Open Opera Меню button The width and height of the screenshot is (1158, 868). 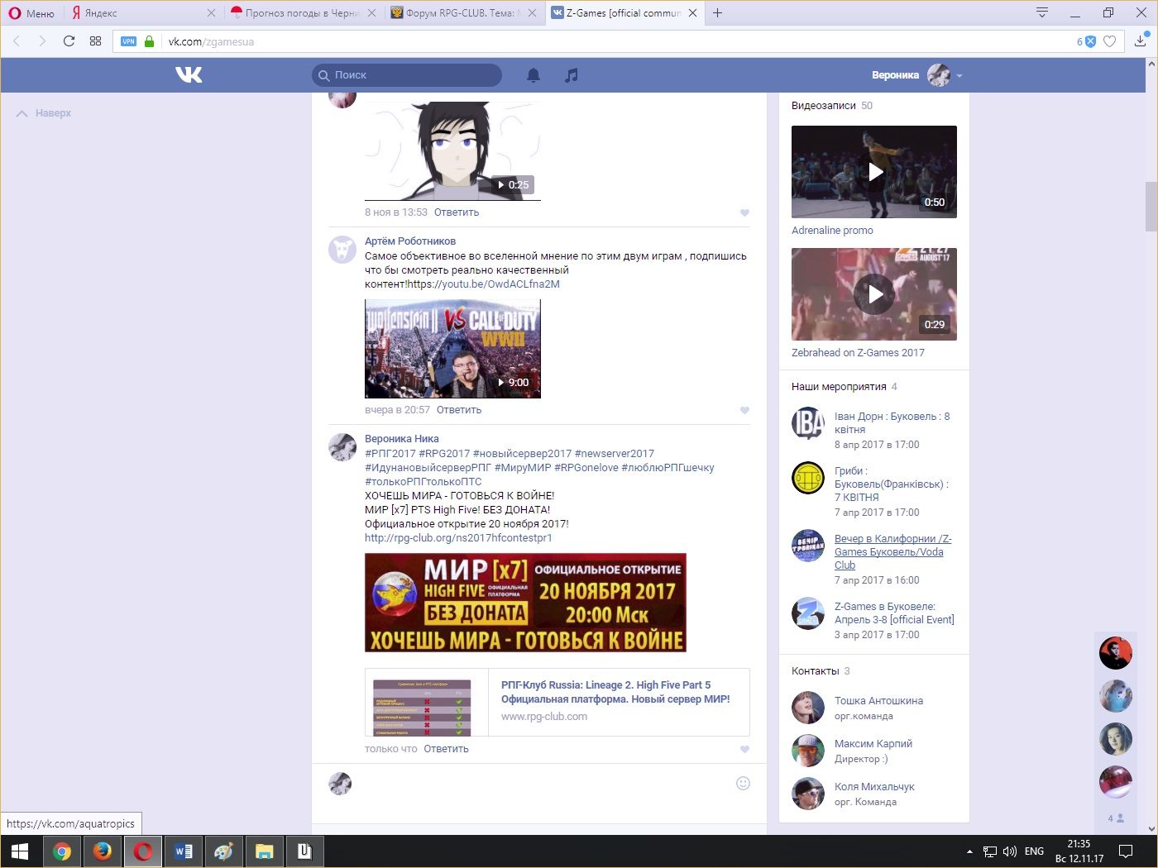31,13
